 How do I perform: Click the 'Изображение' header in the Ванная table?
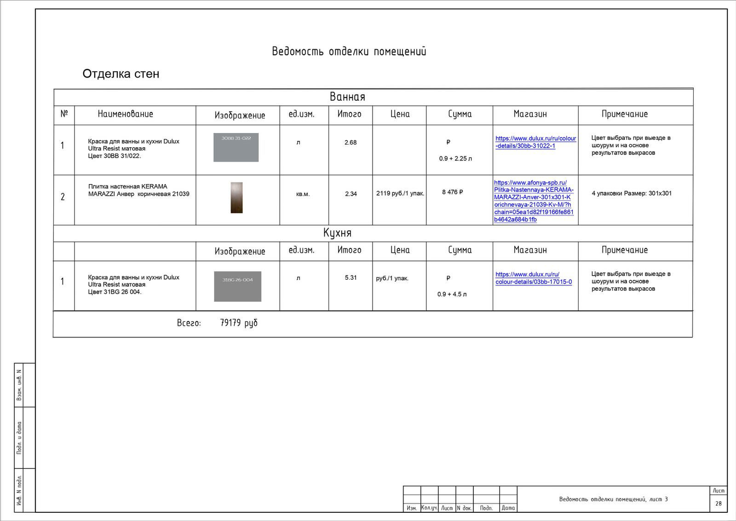(240, 115)
